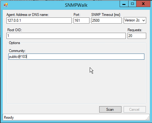The image size is (152, 123).
Task: Click the SNMPWalk title bar text
Action: [x=76, y=5]
